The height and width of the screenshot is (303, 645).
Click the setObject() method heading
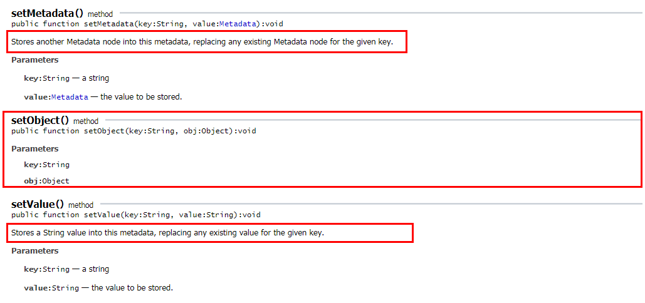(40, 120)
